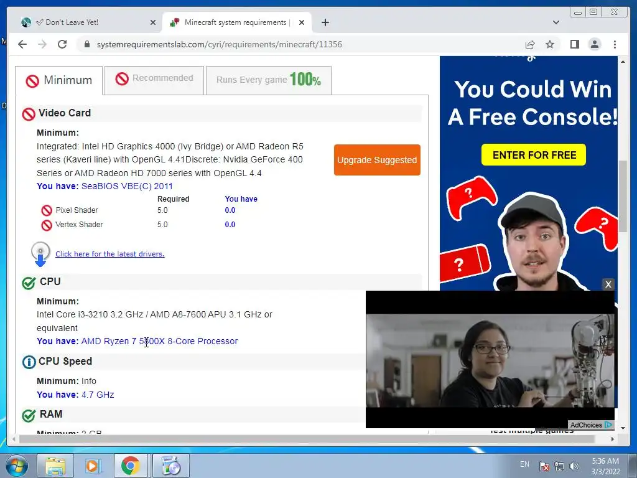Share this page icon in address bar
The image size is (637, 478).
(530, 44)
